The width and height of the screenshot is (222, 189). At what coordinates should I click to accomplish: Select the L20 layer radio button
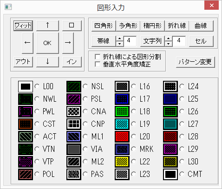click(134, 137)
